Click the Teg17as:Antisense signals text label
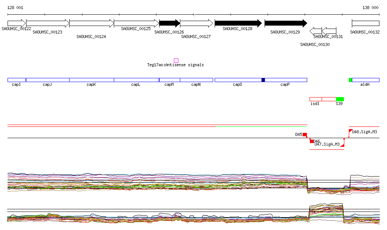The height and width of the screenshot is (230, 387). pos(175,65)
